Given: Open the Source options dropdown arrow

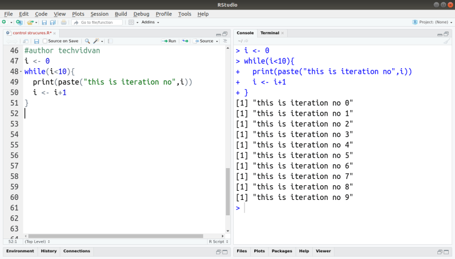Looking at the screenshot, I should (217, 41).
